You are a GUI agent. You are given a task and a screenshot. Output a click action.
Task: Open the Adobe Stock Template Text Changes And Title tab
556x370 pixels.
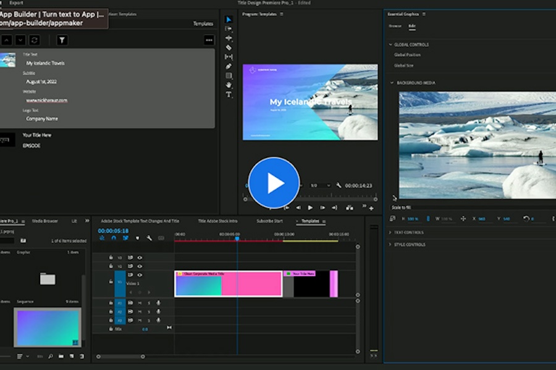(x=140, y=221)
